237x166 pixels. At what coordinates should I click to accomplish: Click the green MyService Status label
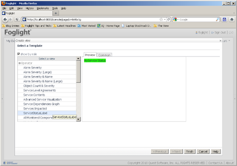[95, 61]
